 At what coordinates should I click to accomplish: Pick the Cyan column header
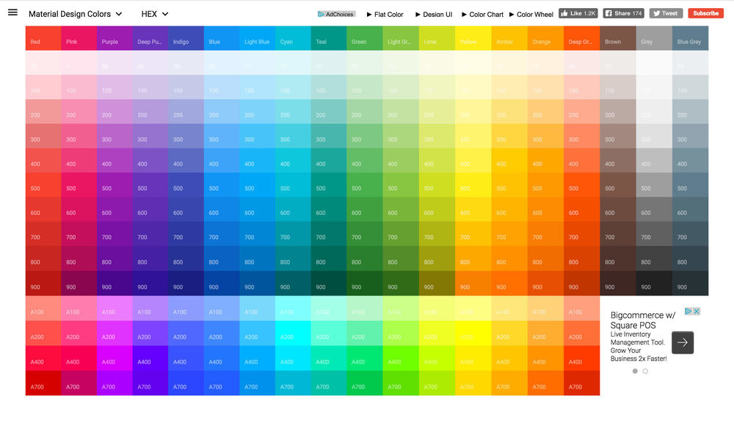coord(293,38)
